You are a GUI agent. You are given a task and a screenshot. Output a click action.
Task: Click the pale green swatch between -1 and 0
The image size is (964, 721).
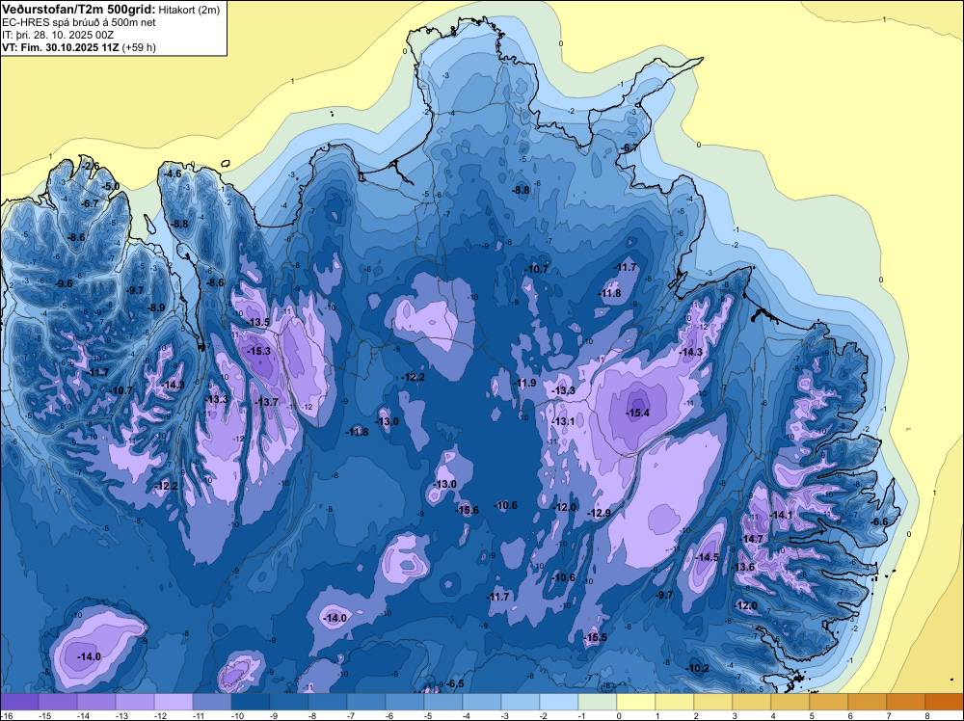pos(598,702)
